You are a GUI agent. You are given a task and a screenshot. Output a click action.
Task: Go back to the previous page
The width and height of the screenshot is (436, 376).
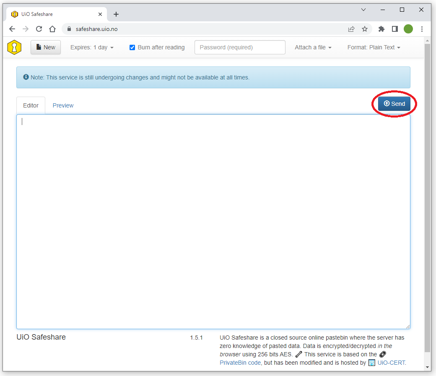coord(12,29)
